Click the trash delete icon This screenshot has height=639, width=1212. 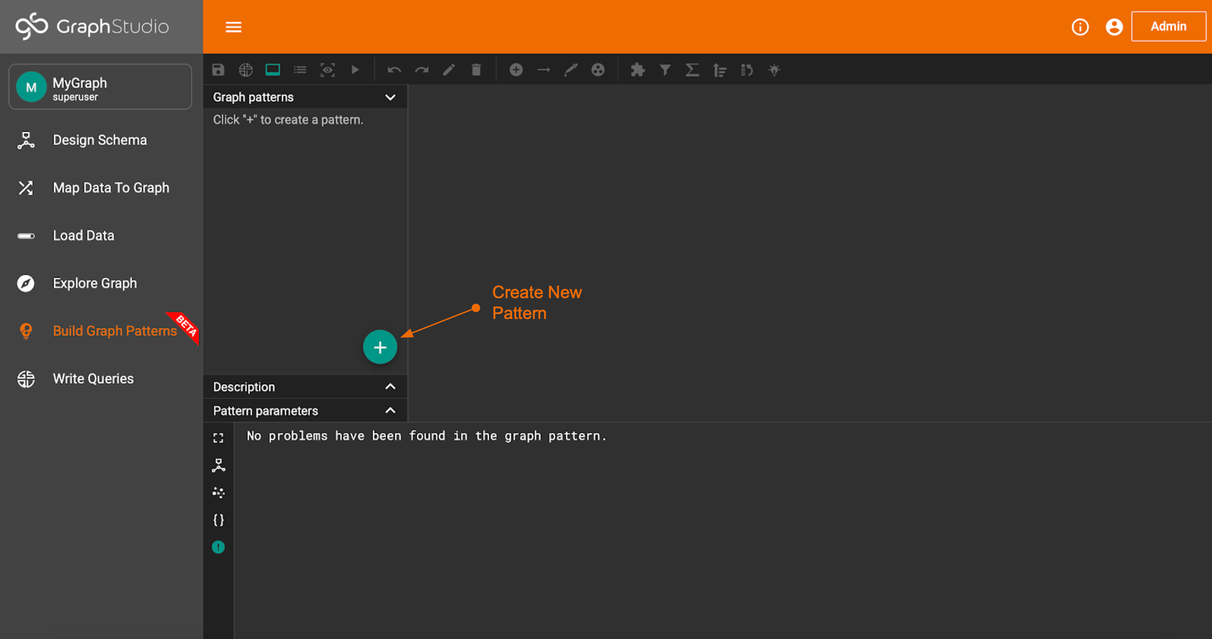click(x=476, y=70)
